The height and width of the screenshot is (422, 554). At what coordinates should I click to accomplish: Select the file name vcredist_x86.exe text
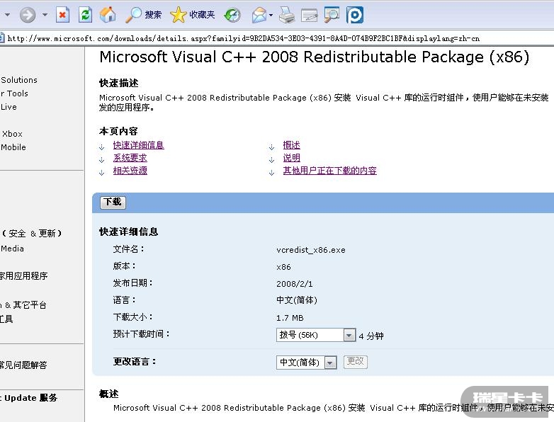pyautogui.click(x=311, y=250)
